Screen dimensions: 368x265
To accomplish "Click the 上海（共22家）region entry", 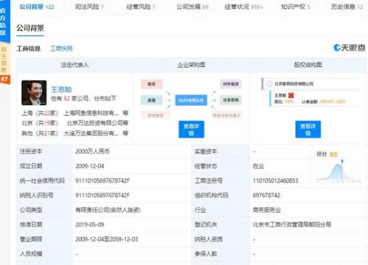I will coord(39,113).
